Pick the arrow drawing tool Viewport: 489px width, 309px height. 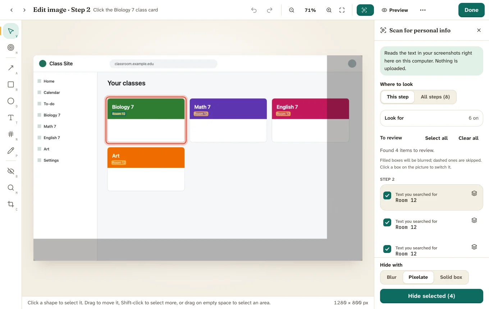[x=11, y=68]
